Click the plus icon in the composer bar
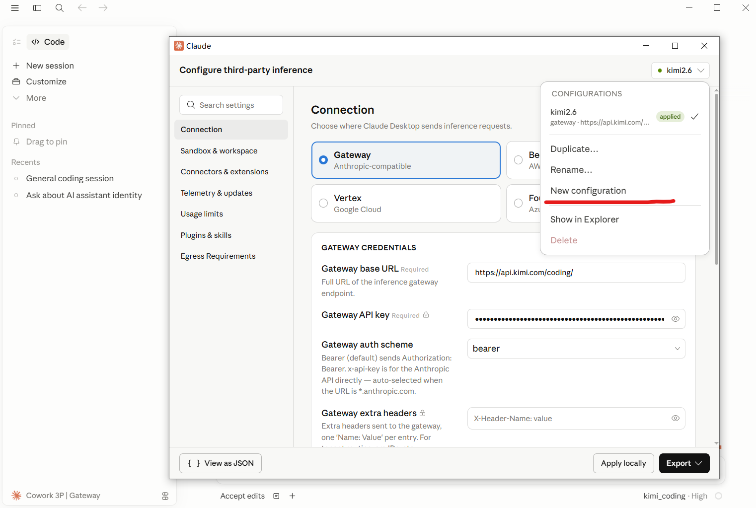The width and height of the screenshot is (756, 508). pos(293,496)
